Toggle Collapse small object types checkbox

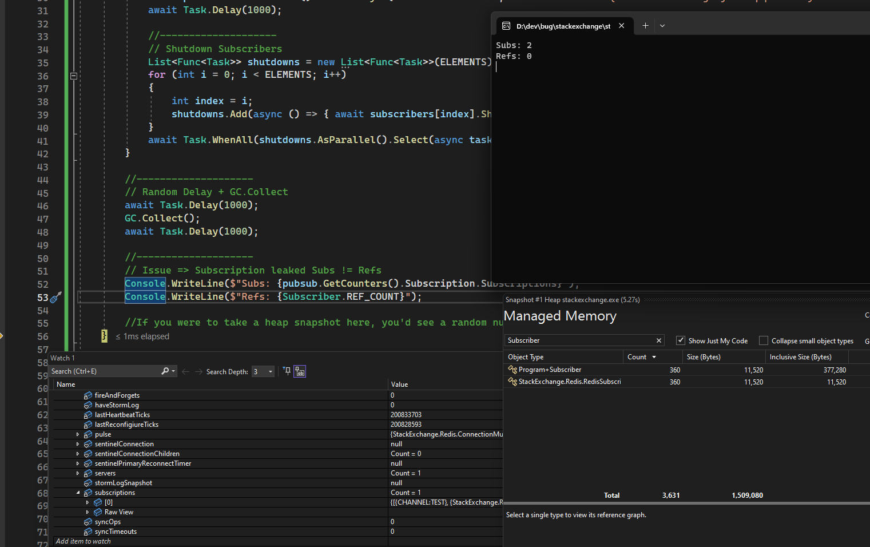(x=764, y=340)
